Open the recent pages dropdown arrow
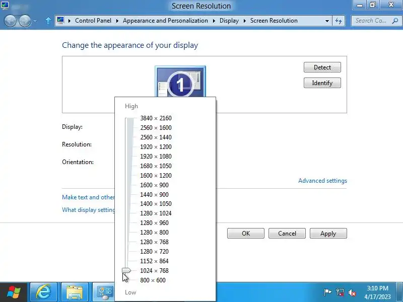 click(35, 21)
